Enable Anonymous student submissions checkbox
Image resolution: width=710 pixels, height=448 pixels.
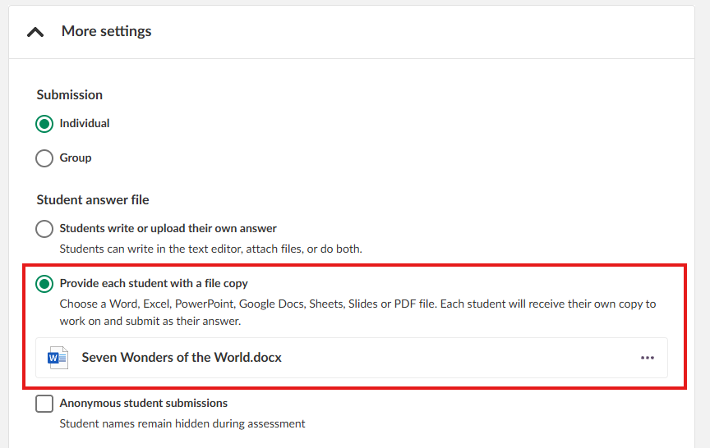[x=44, y=404]
